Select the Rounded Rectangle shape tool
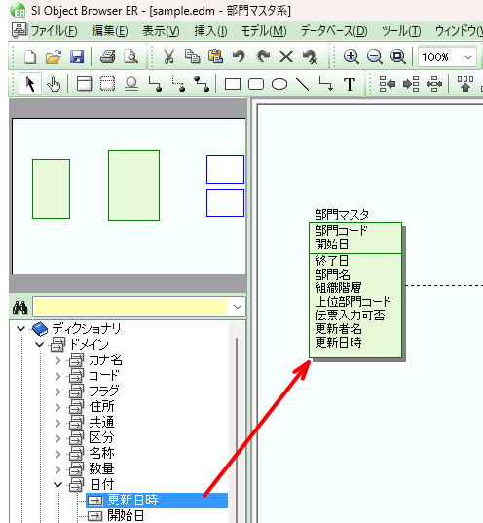483x523 pixels. point(256,84)
